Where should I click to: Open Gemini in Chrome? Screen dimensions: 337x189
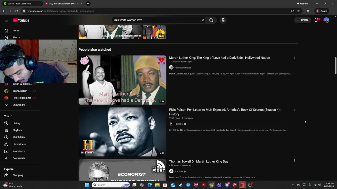coord(302,3)
